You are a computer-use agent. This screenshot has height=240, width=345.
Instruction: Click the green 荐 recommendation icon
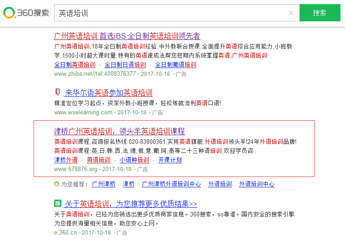pyautogui.click(x=58, y=203)
